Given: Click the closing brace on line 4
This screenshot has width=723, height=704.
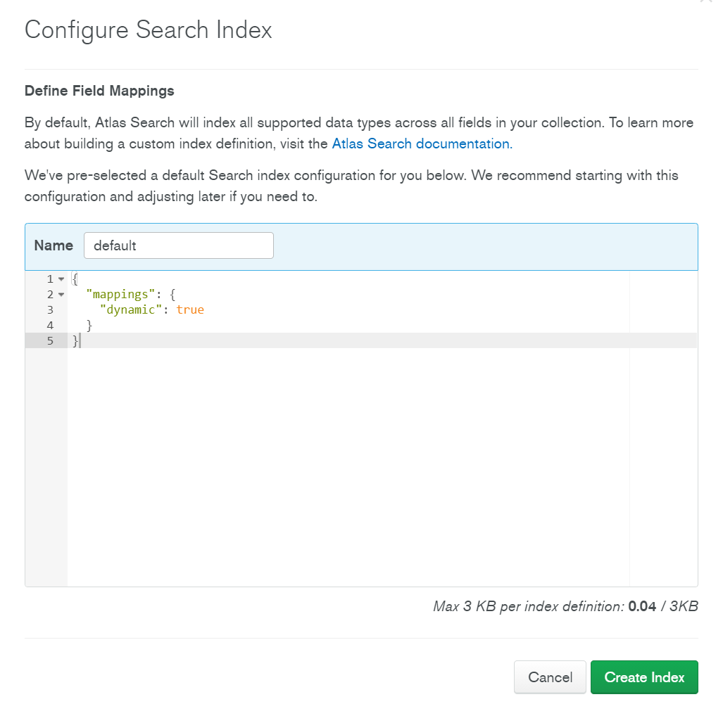Looking at the screenshot, I should pyautogui.click(x=89, y=325).
